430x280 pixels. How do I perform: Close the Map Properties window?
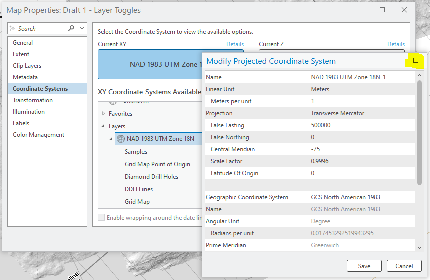[404, 10]
